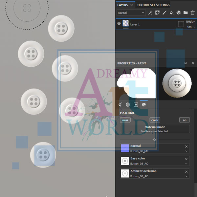This screenshot has width=197, height=197.
Task: Open the stencil settings icon in Properties
Action: tap(136, 104)
